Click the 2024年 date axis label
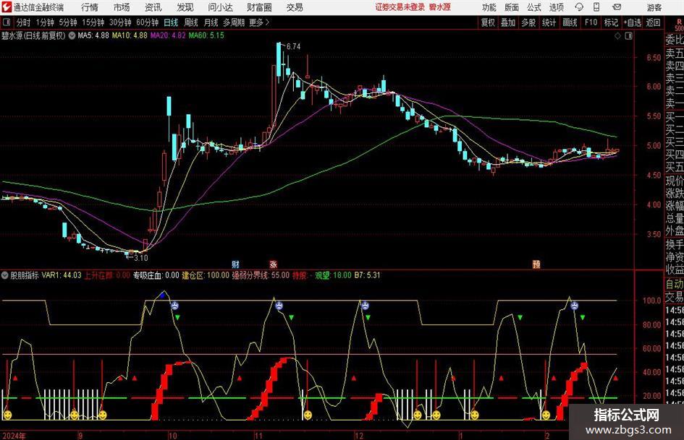684x440 pixels. click(x=14, y=435)
